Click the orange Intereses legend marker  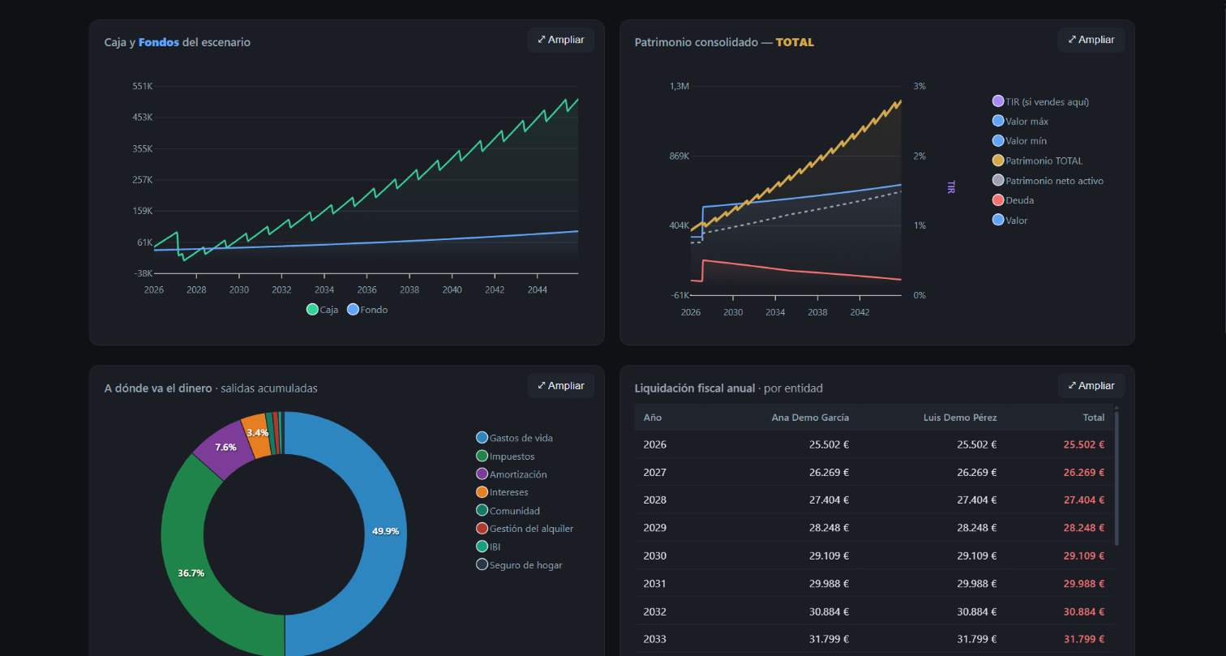coord(482,492)
